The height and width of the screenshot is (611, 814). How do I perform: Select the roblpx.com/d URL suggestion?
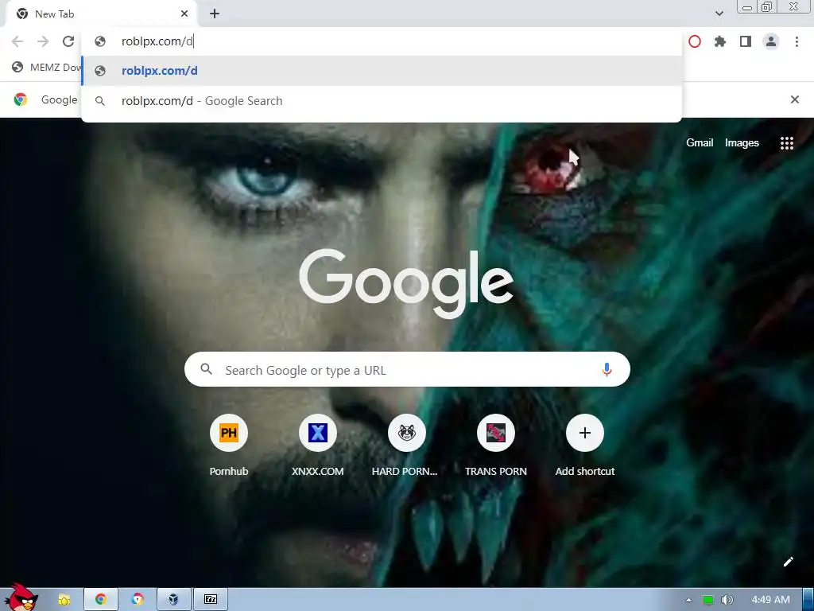[x=382, y=71]
